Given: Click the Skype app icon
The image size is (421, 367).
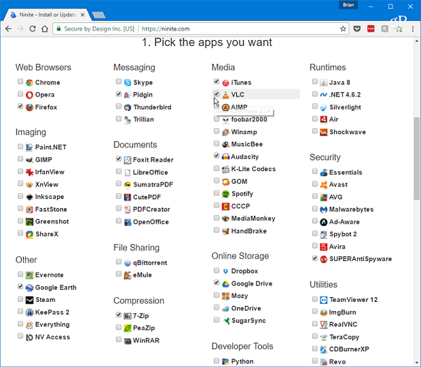Looking at the screenshot, I should click(x=128, y=82).
